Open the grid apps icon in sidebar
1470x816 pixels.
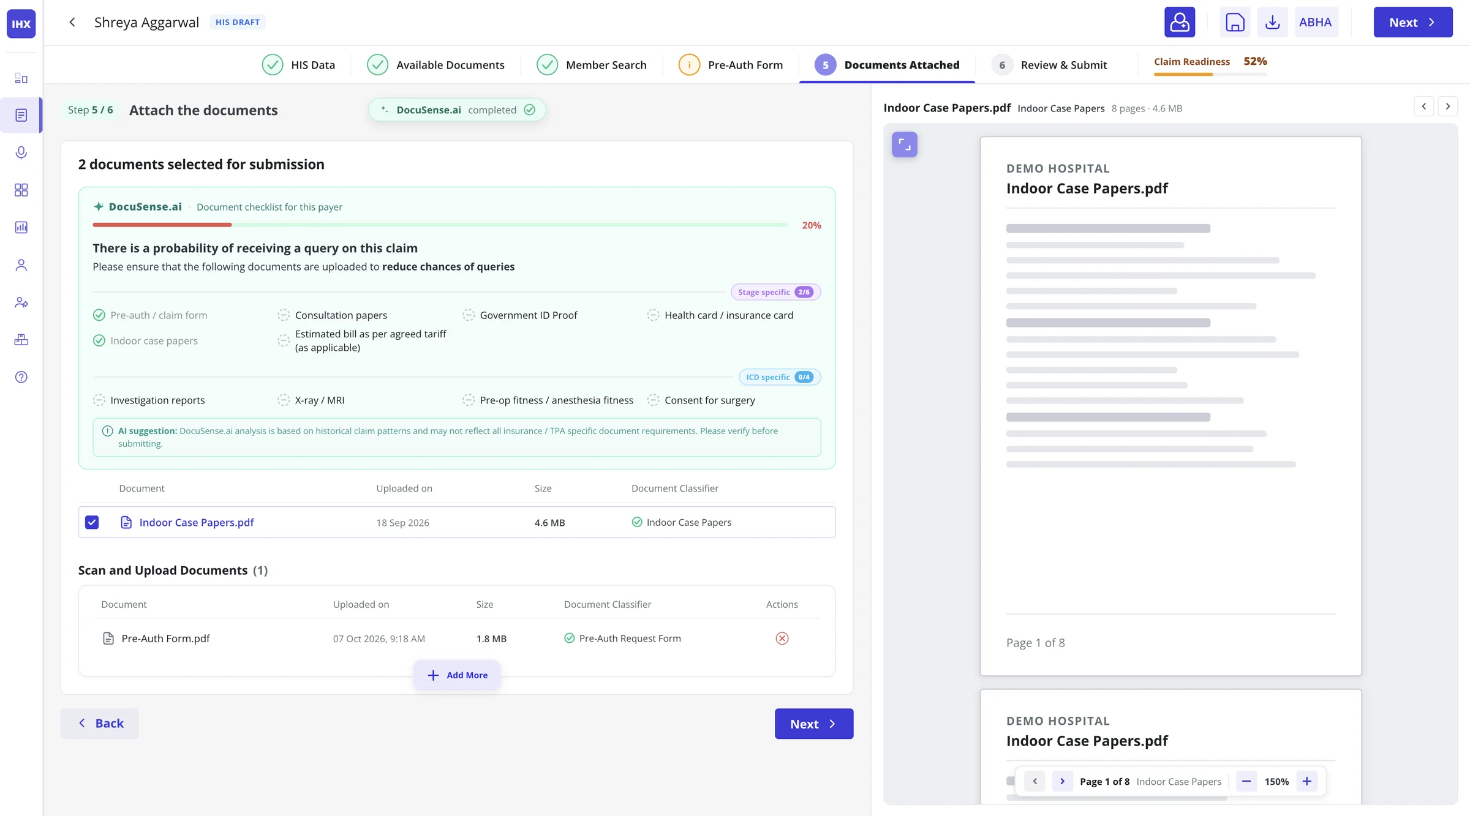21,190
